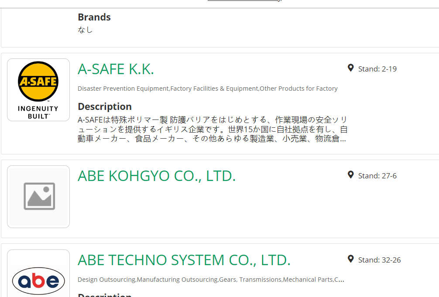Click the map pin icon beside Stand 2-19
The width and height of the screenshot is (439, 297).
pyautogui.click(x=350, y=68)
